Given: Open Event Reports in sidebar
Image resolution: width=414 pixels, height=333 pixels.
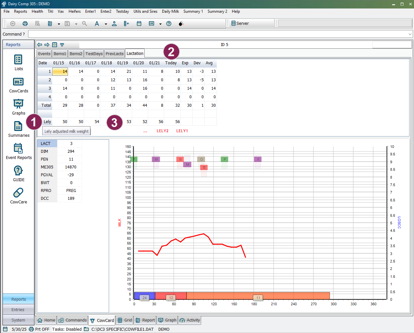Looking at the screenshot, I should (19, 151).
